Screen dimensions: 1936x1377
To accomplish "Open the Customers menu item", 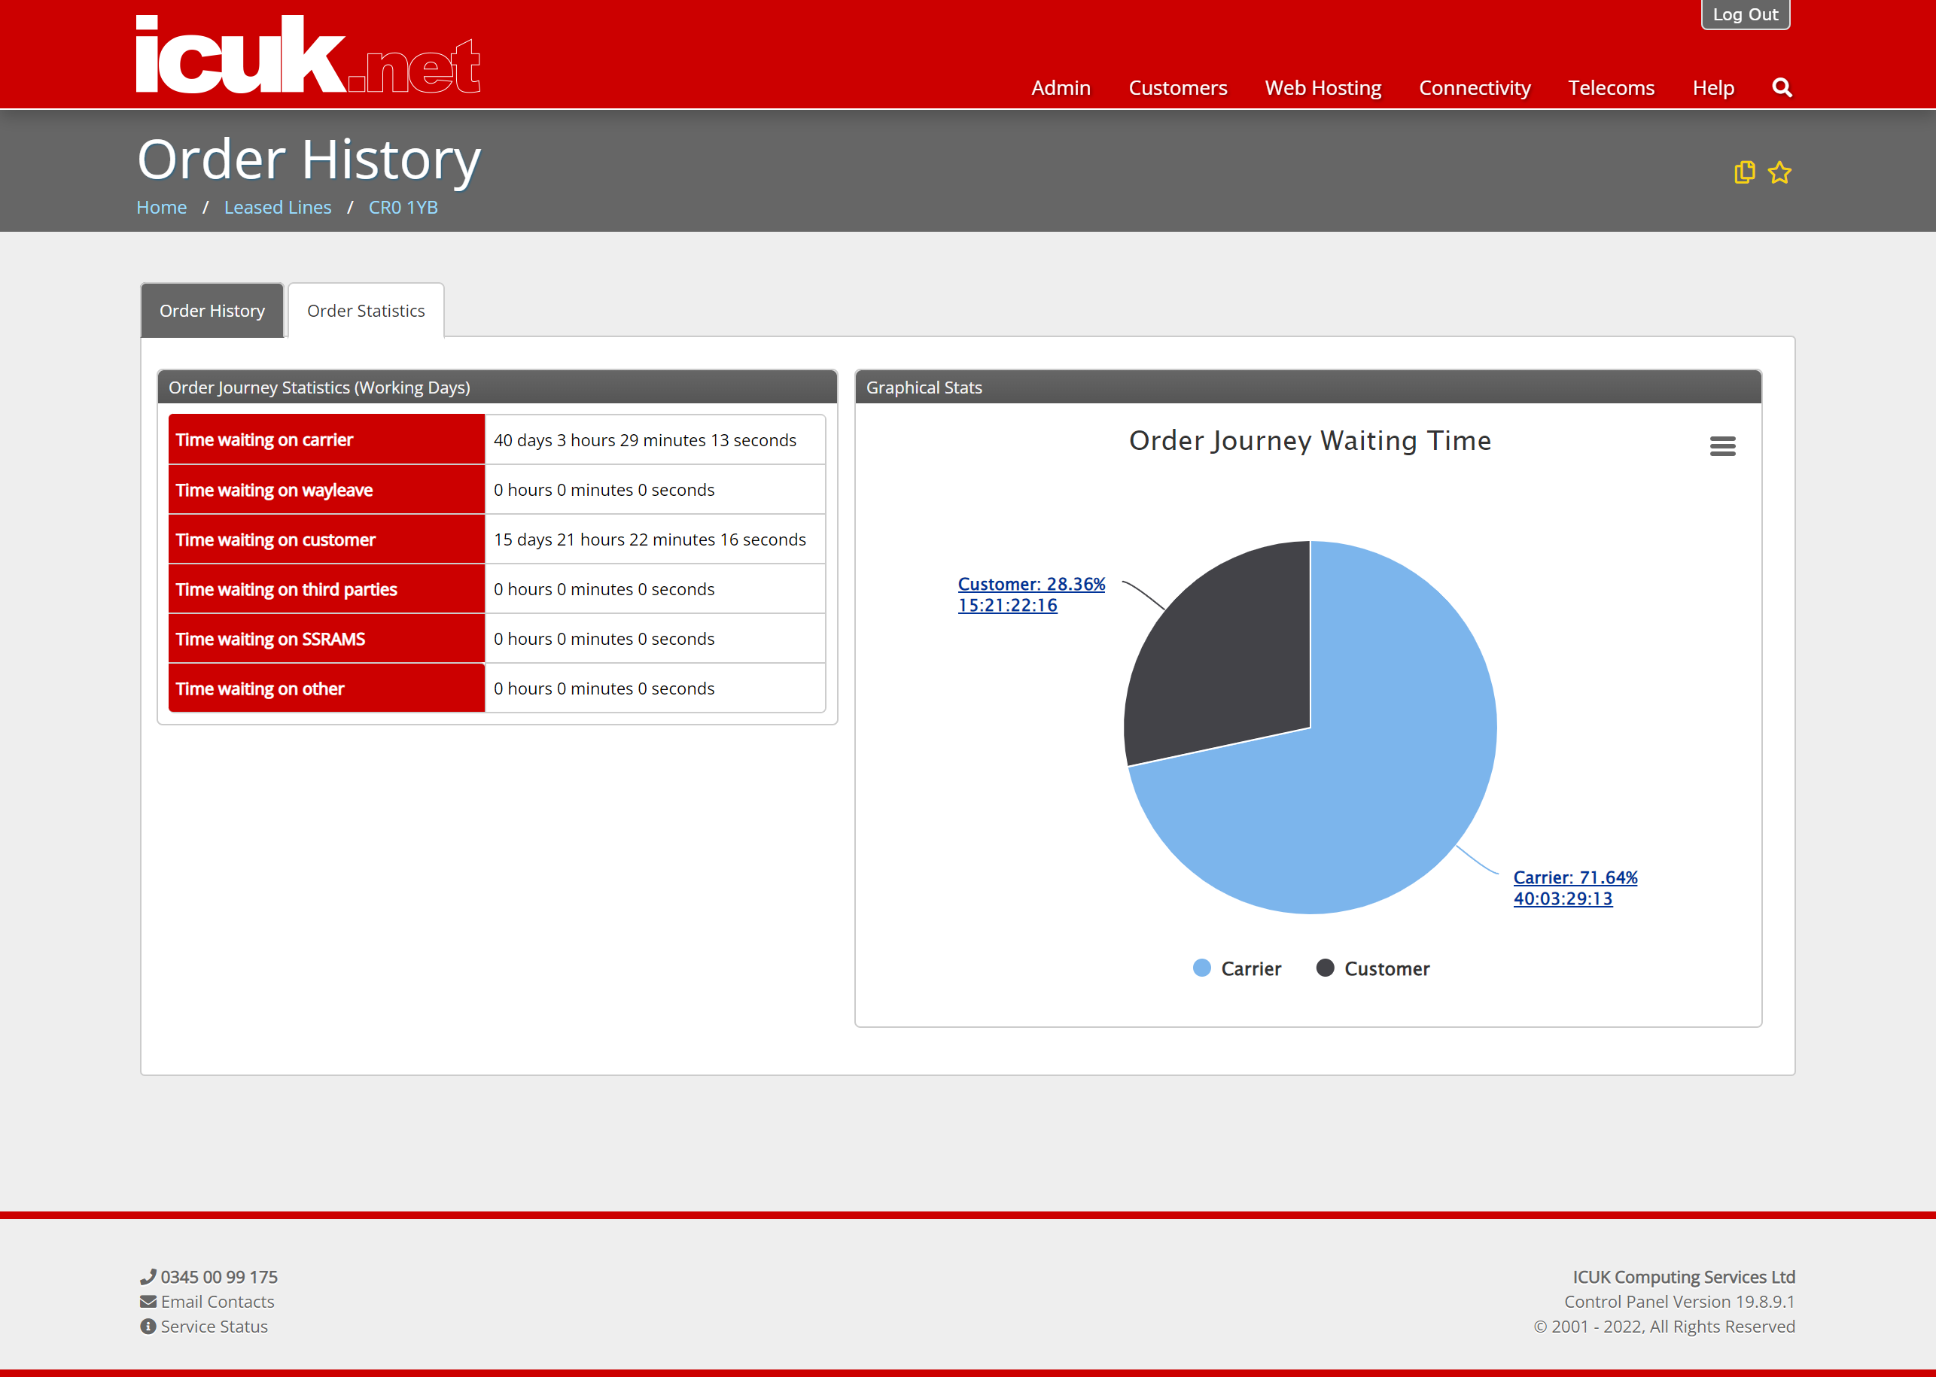I will [x=1177, y=87].
